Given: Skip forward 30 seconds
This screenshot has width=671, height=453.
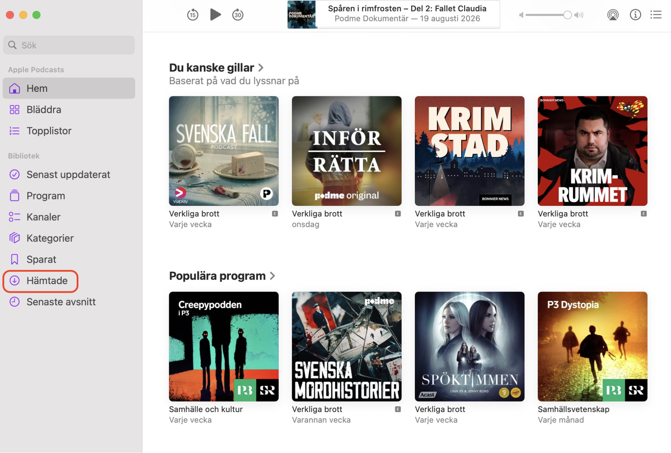Looking at the screenshot, I should [238, 15].
